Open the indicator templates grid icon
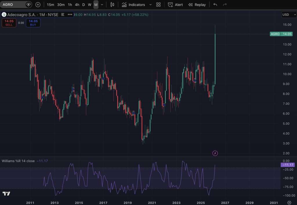Viewport: 297px width, 205px height. pyautogui.click(x=158, y=5)
